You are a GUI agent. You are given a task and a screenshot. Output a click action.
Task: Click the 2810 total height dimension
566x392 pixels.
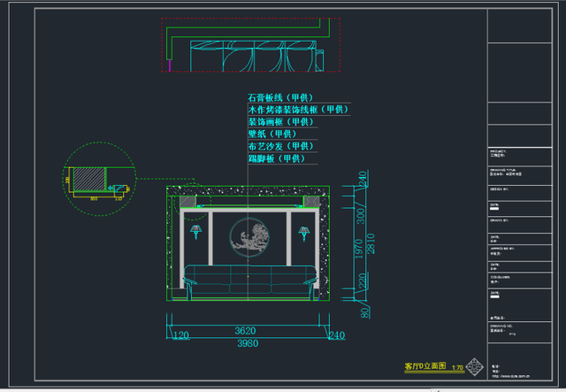pyautogui.click(x=371, y=244)
